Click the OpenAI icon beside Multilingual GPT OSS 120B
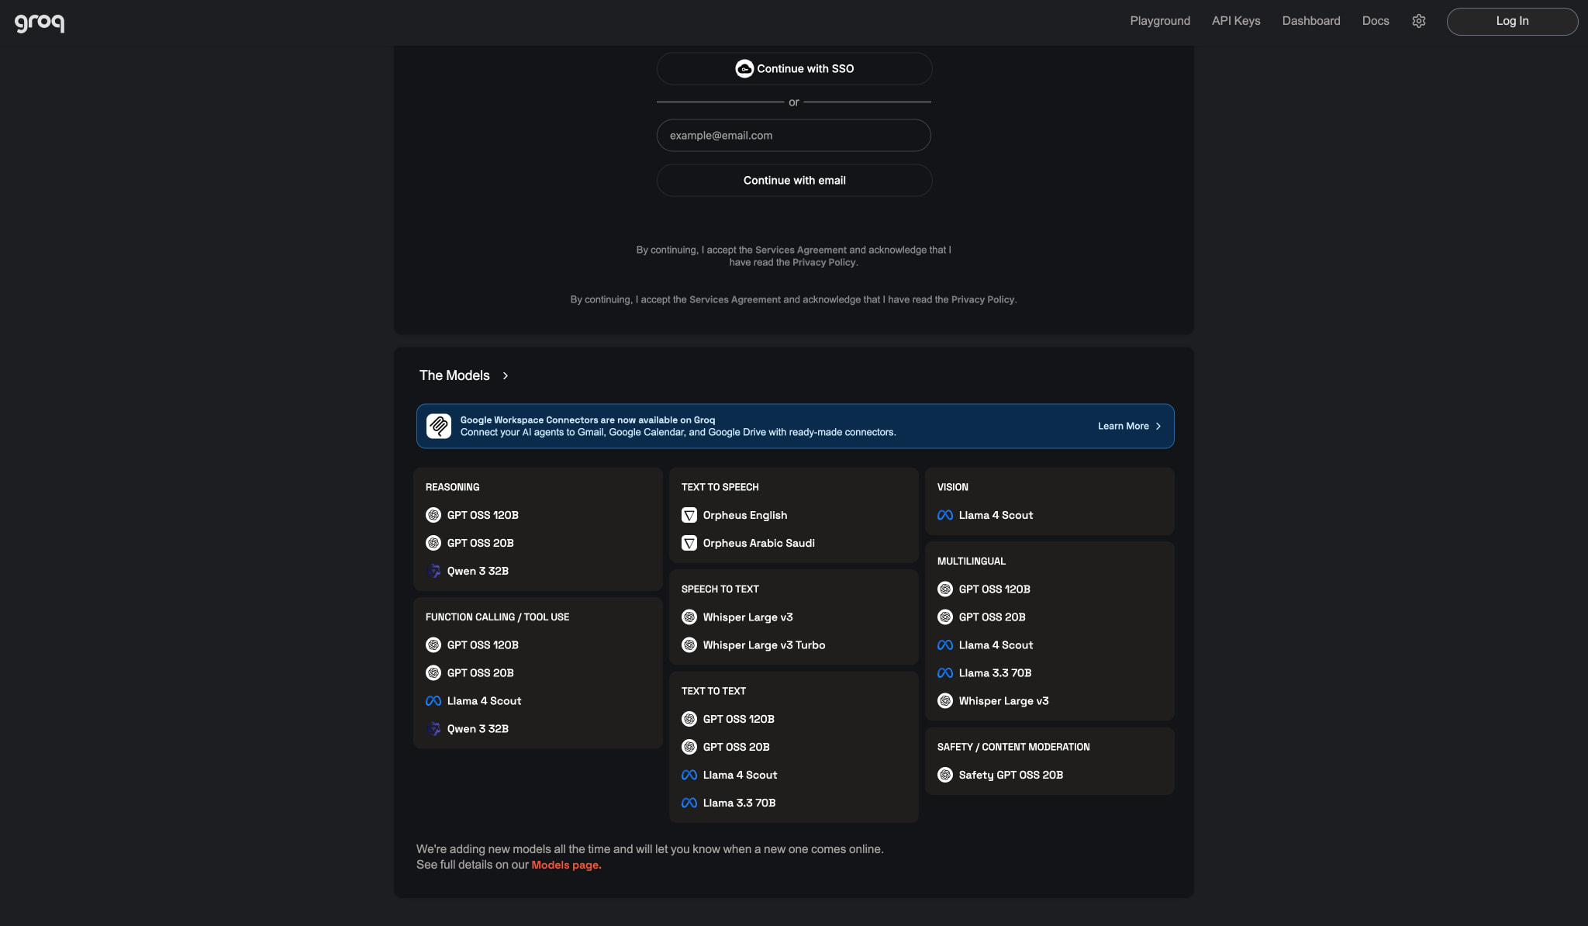Viewport: 1588px width, 926px height. (945, 589)
